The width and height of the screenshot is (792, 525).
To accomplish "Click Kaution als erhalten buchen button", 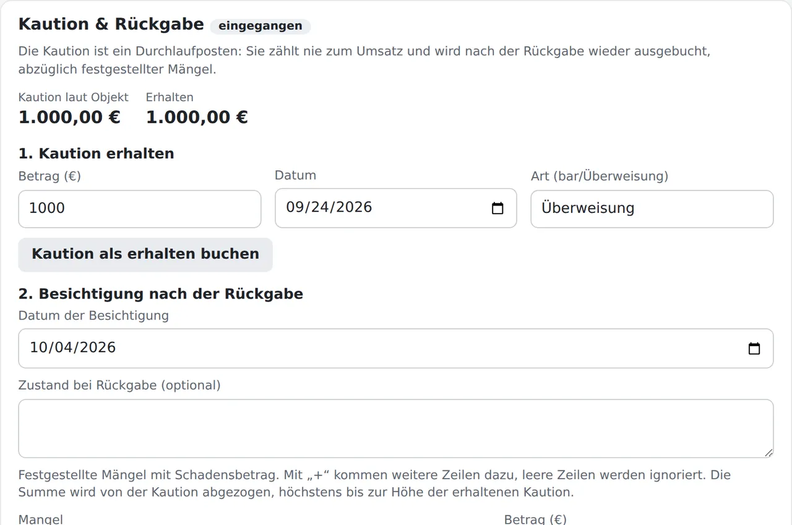I will (145, 254).
